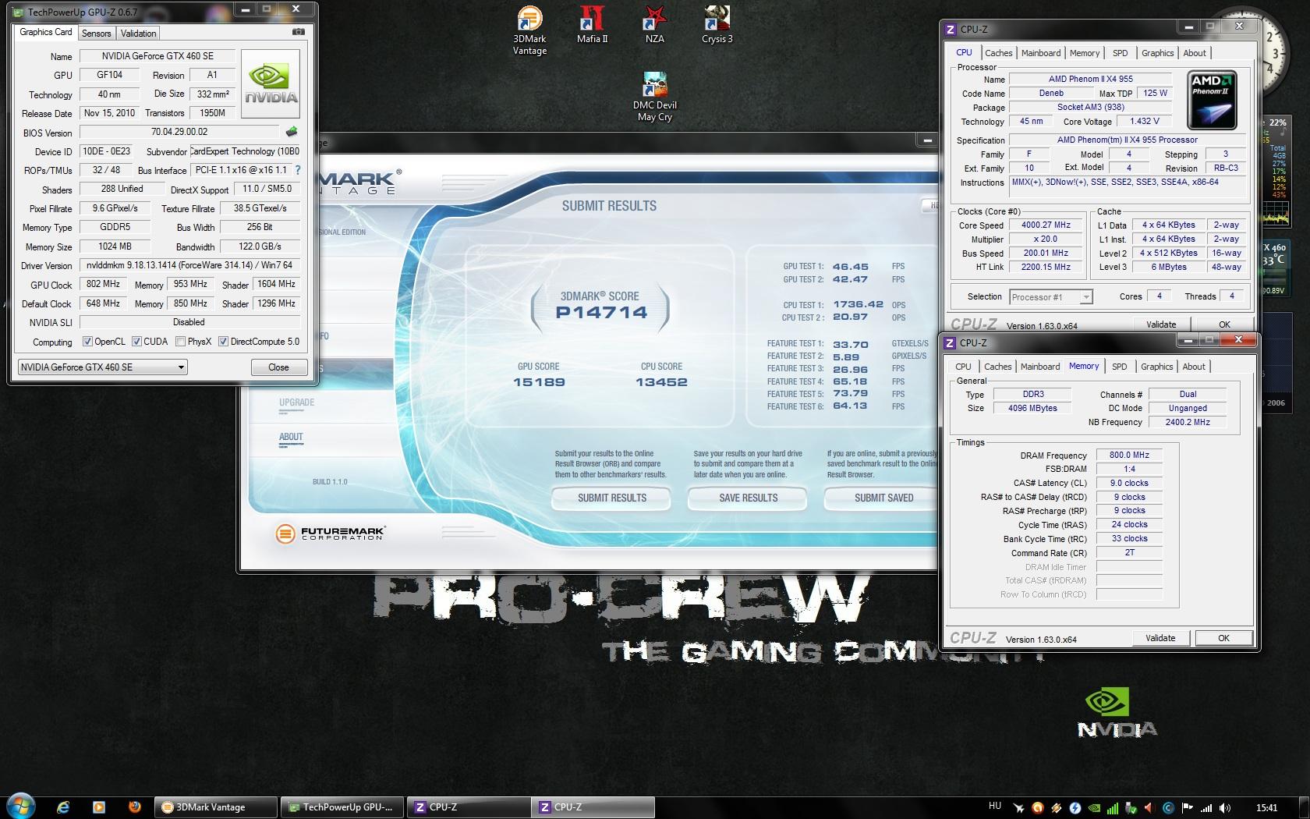The image size is (1310, 819).
Task: Open SPD tab in top CPU-Z window
Action: pyautogui.click(x=1120, y=53)
